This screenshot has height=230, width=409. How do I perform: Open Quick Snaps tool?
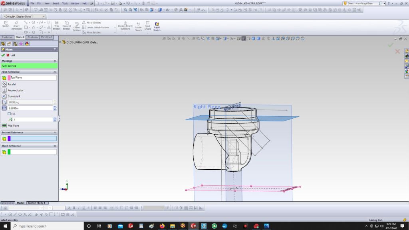click(x=148, y=26)
